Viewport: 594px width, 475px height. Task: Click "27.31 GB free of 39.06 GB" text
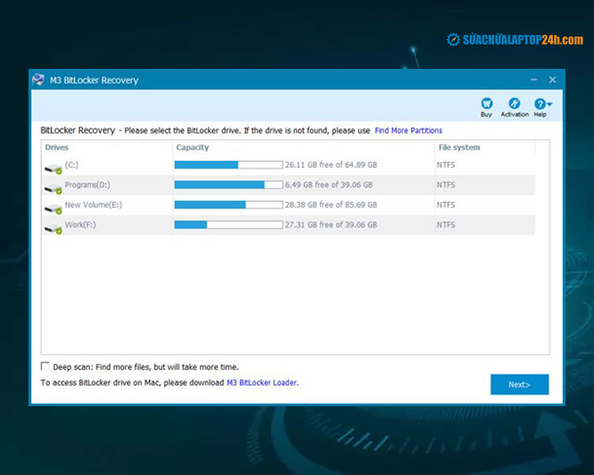(331, 225)
